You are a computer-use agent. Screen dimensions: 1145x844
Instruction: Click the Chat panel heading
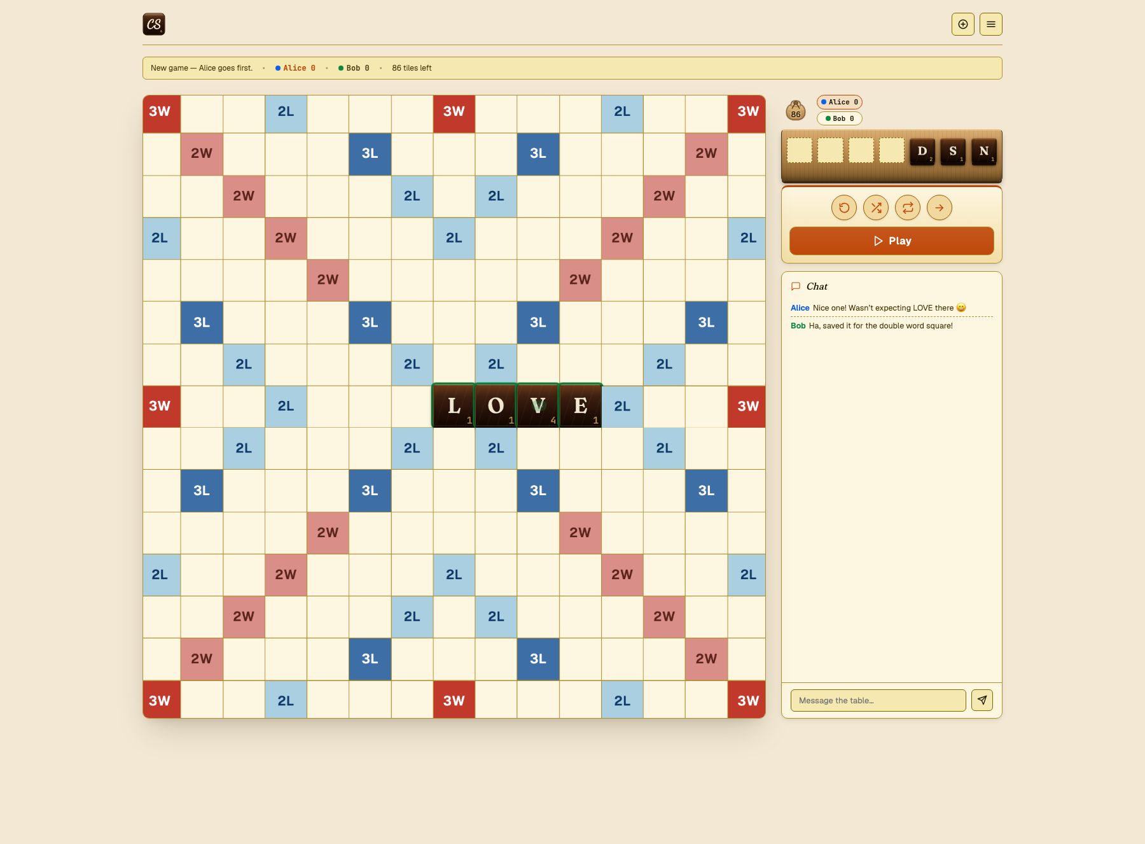point(817,286)
